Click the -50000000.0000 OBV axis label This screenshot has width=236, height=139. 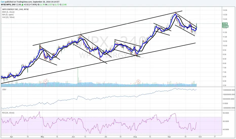[x=229, y=108]
